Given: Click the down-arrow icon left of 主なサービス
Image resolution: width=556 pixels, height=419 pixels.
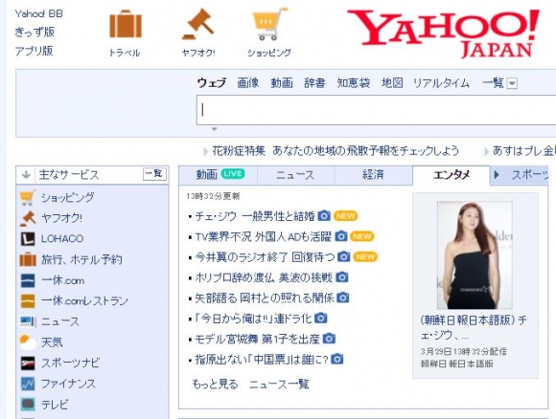Looking at the screenshot, I should 26,175.
